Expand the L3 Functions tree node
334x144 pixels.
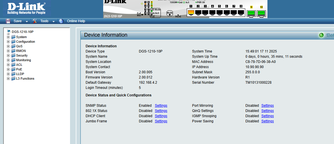tap(8, 78)
